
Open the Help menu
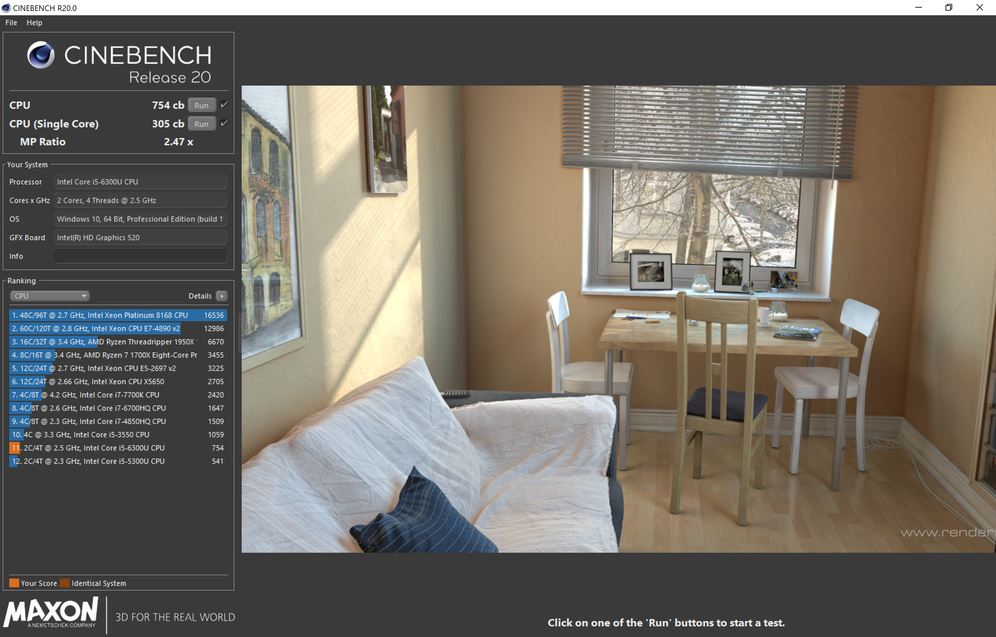coord(34,23)
